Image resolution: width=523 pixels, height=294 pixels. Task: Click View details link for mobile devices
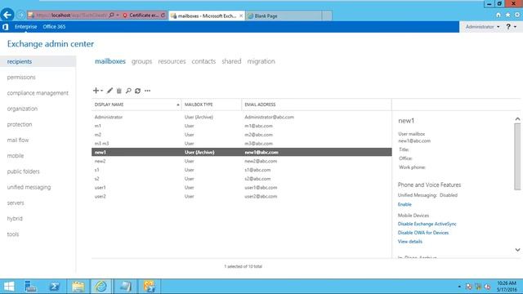tap(410, 242)
